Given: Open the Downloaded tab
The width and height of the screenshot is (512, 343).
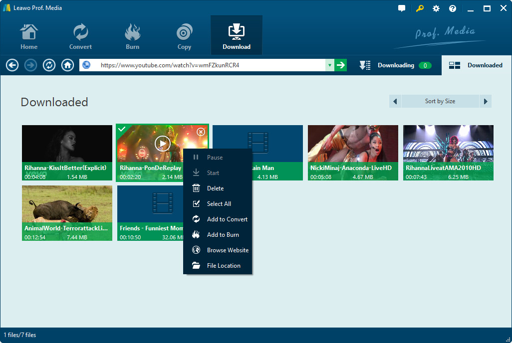Looking at the screenshot, I should pyautogui.click(x=476, y=65).
